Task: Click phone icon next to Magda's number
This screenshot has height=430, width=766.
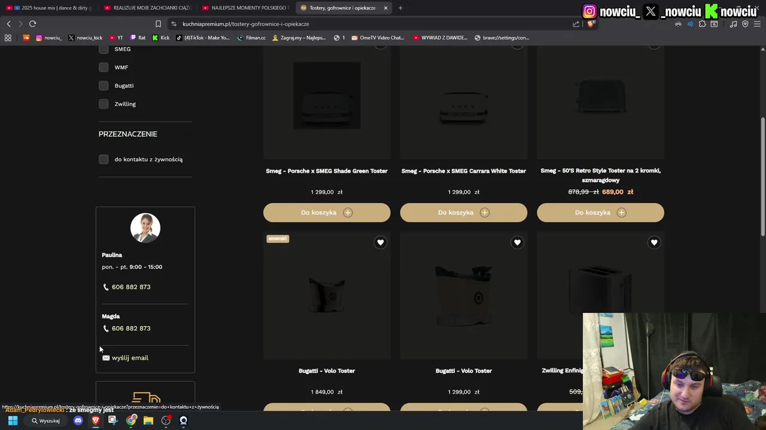Action: tap(106, 328)
